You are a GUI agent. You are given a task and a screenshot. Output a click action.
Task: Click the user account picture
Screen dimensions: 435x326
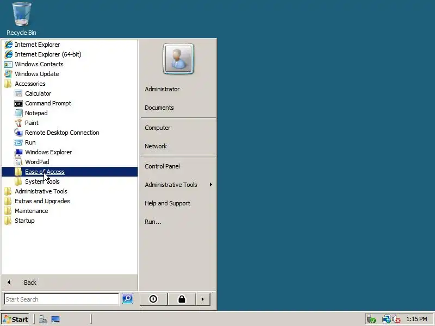click(178, 59)
